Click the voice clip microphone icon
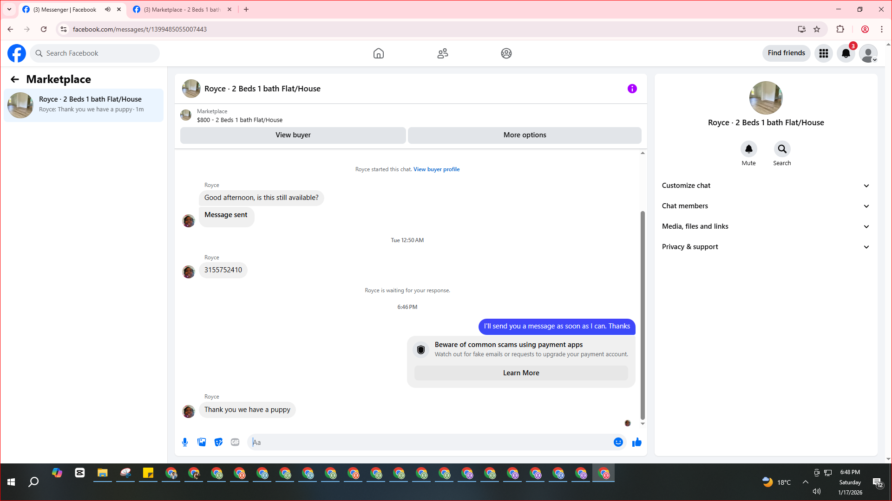The height and width of the screenshot is (501, 892). coord(185,442)
